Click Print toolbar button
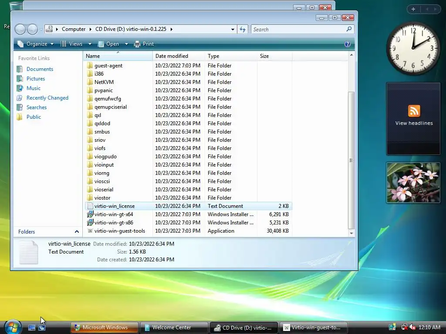 pyautogui.click(x=144, y=44)
